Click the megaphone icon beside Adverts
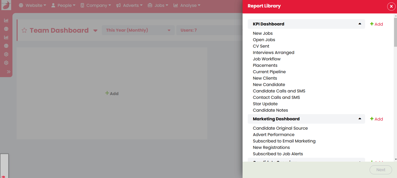This screenshot has height=178, width=397. 118,5
